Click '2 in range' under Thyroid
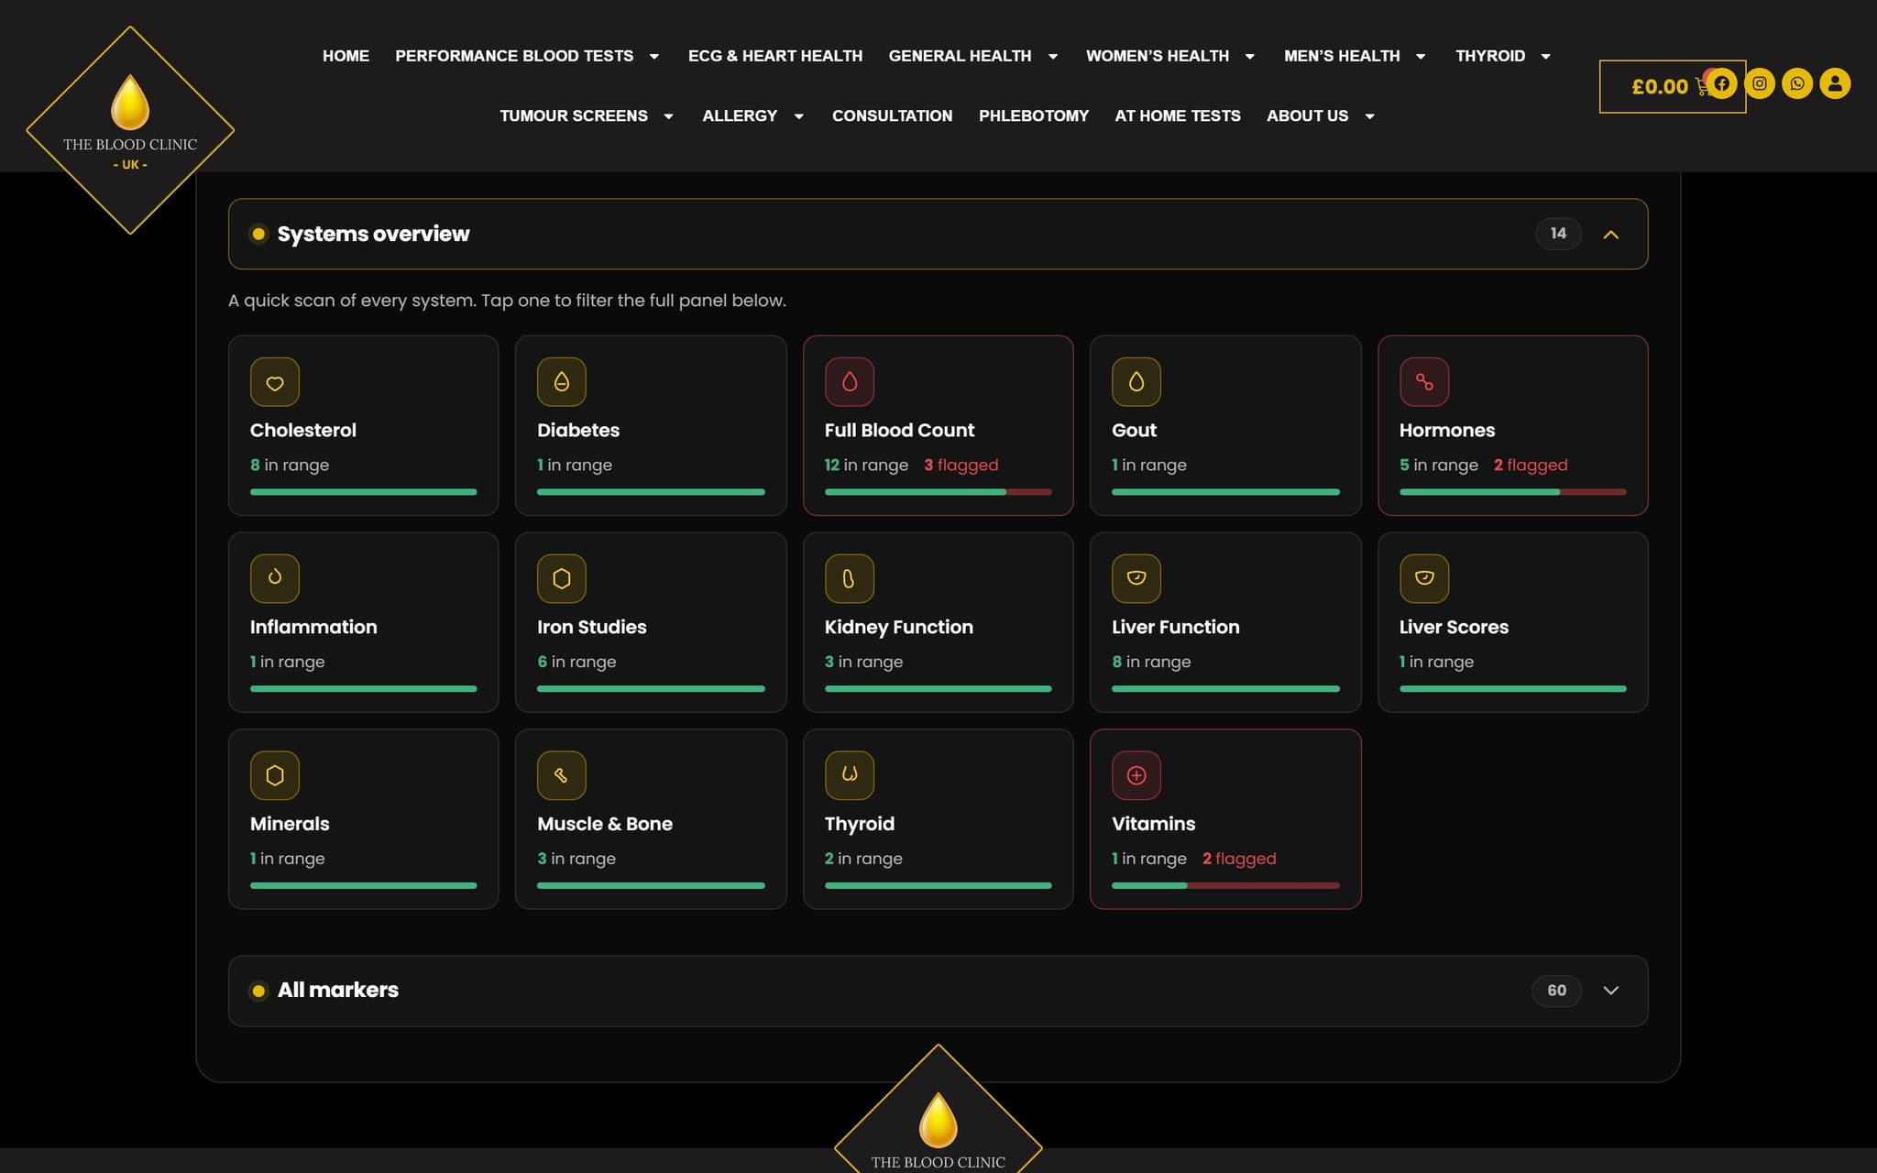The height and width of the screenshot is (1173, 1877). tap(863, 859)
